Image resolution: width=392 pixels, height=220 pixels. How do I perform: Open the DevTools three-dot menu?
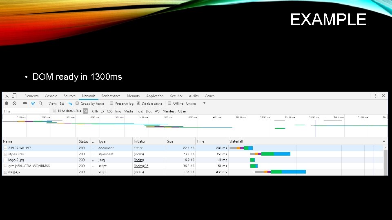(x=376, y=96)
